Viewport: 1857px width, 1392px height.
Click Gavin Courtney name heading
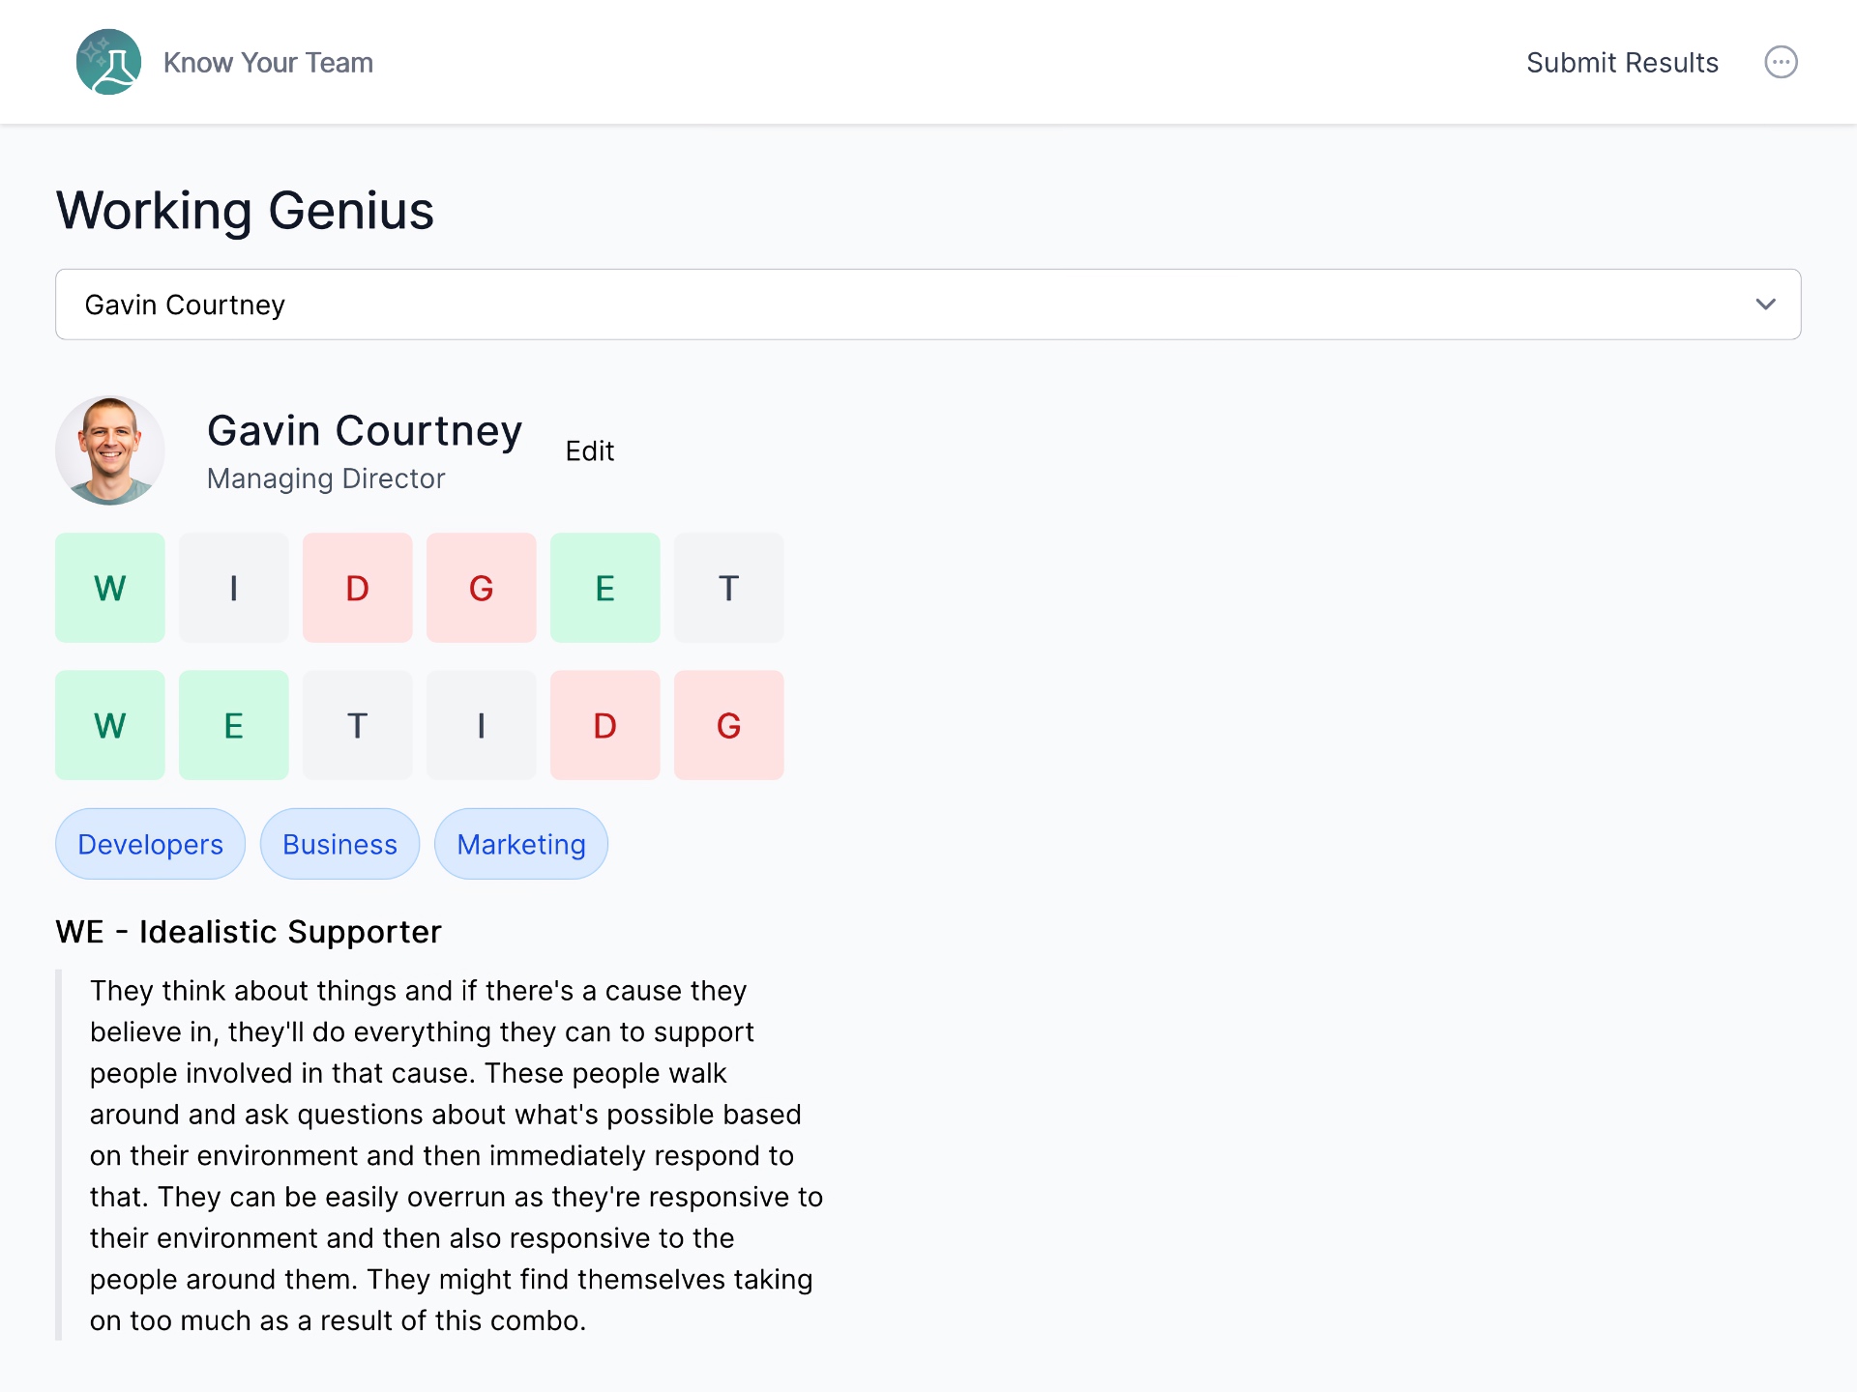365,431
